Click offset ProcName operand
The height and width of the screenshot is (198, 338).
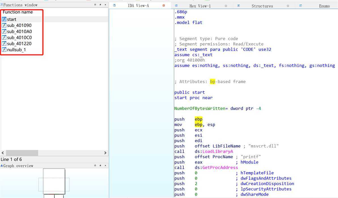(x=214, y=157)
